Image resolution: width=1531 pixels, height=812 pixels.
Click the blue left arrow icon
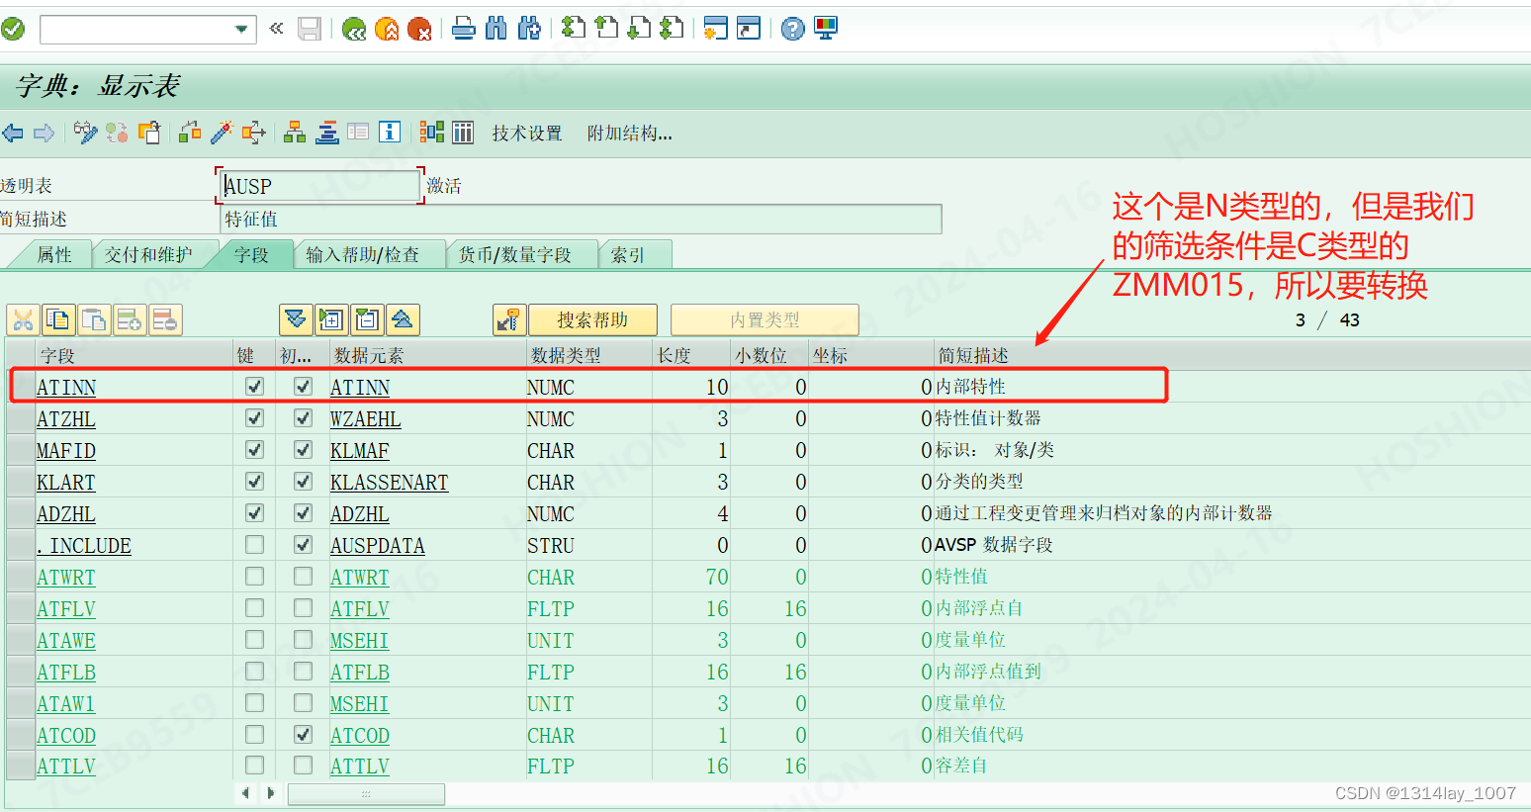point(13,133)
